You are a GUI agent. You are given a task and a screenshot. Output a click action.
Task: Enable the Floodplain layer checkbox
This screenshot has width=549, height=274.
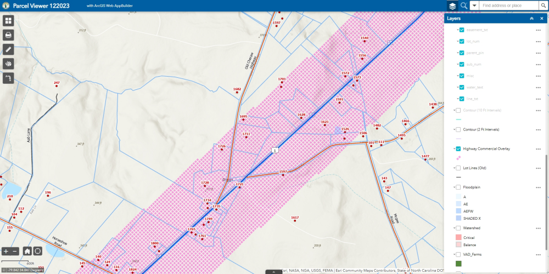(x=458, y=187)
